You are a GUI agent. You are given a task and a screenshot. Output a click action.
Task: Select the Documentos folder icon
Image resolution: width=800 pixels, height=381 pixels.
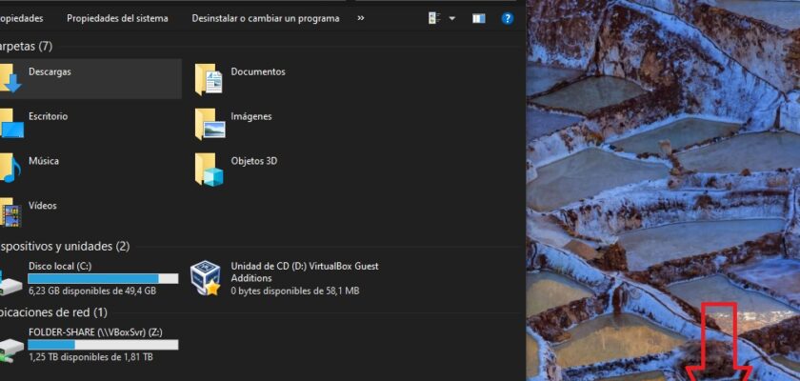[x=210, y=79]
